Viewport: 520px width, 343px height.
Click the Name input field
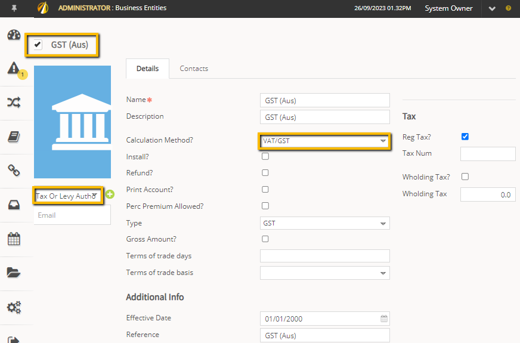click(x=324, y=100)
